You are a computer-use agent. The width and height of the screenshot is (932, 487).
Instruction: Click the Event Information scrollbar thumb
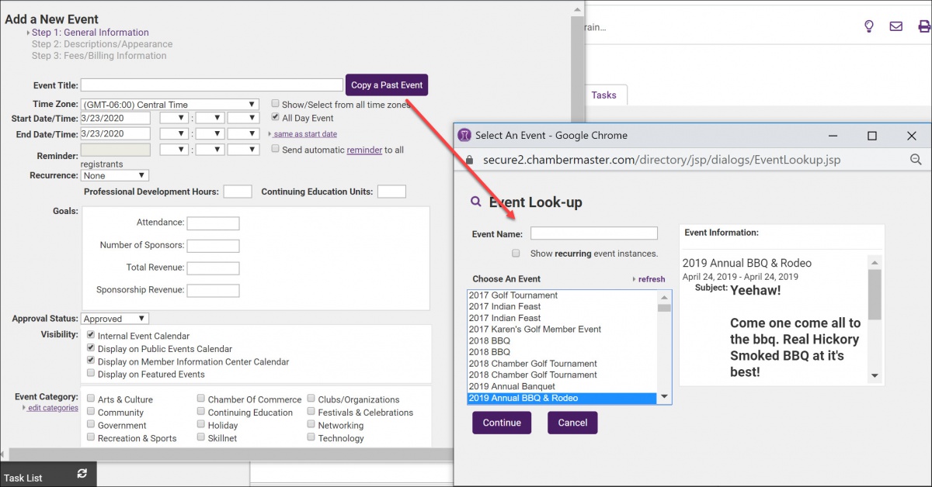(875, 293)
